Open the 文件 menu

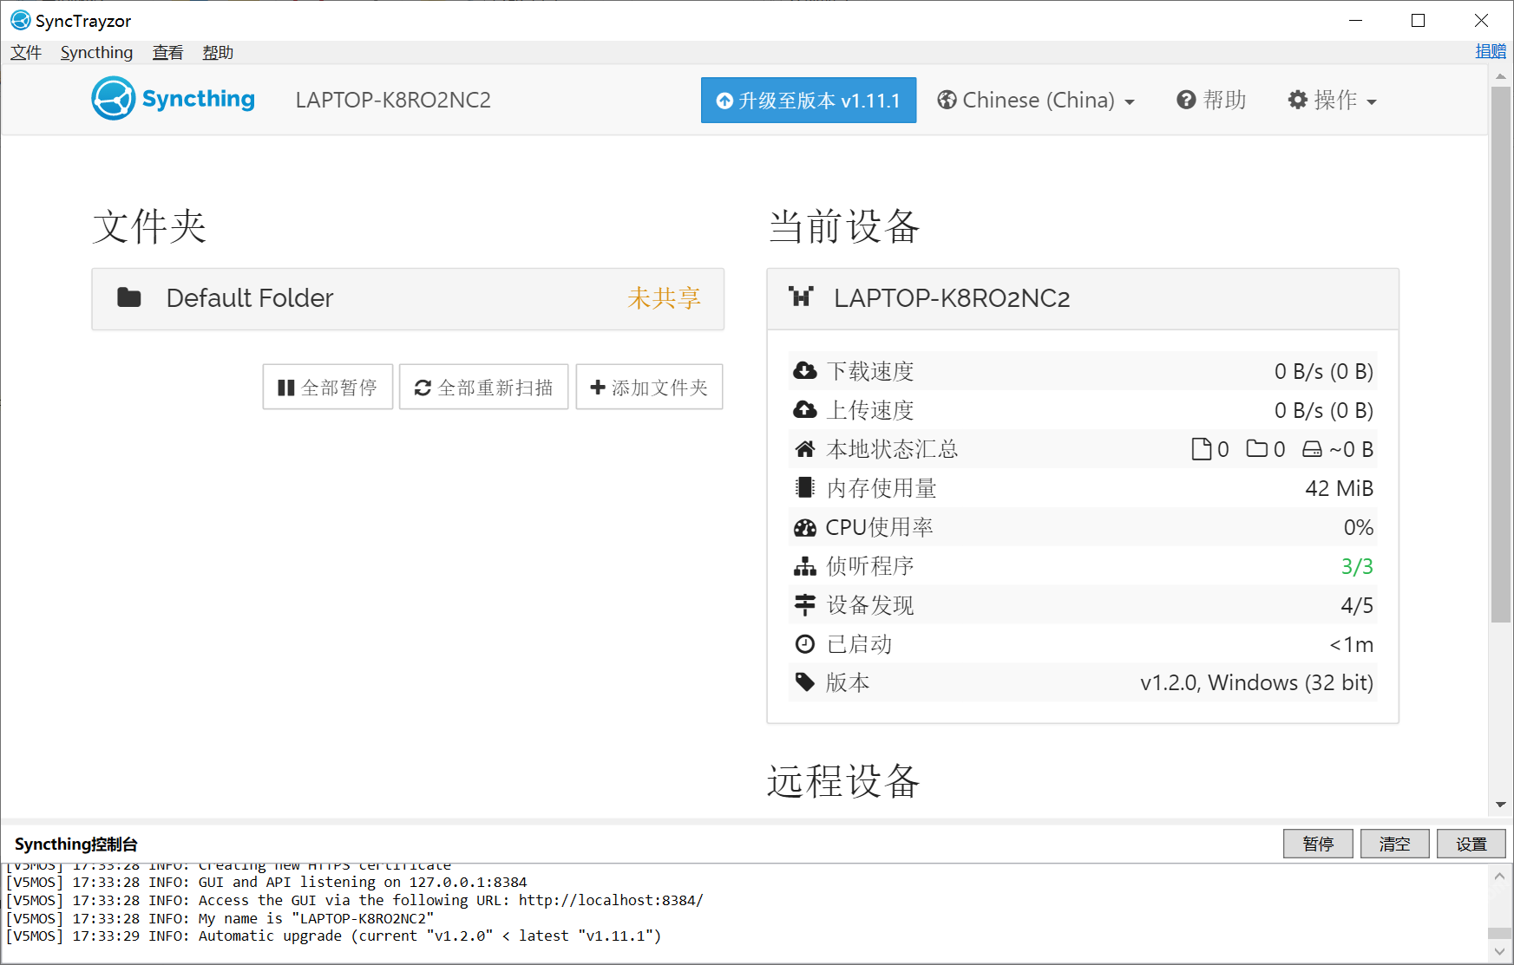[26, 52]
